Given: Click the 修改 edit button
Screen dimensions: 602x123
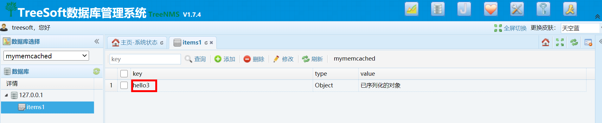Looking at the screenshot, I should point(283,59).
